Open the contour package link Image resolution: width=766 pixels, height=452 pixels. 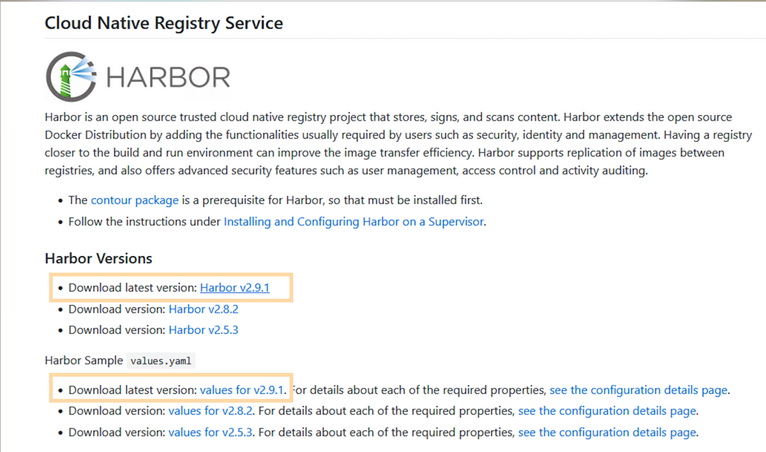pyautogui.click(x=135, y=200)
